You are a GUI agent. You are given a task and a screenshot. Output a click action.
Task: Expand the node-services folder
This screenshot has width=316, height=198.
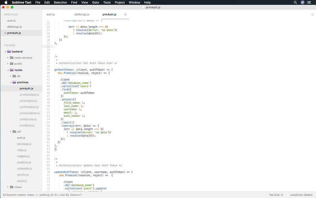(x=8, y=57)
